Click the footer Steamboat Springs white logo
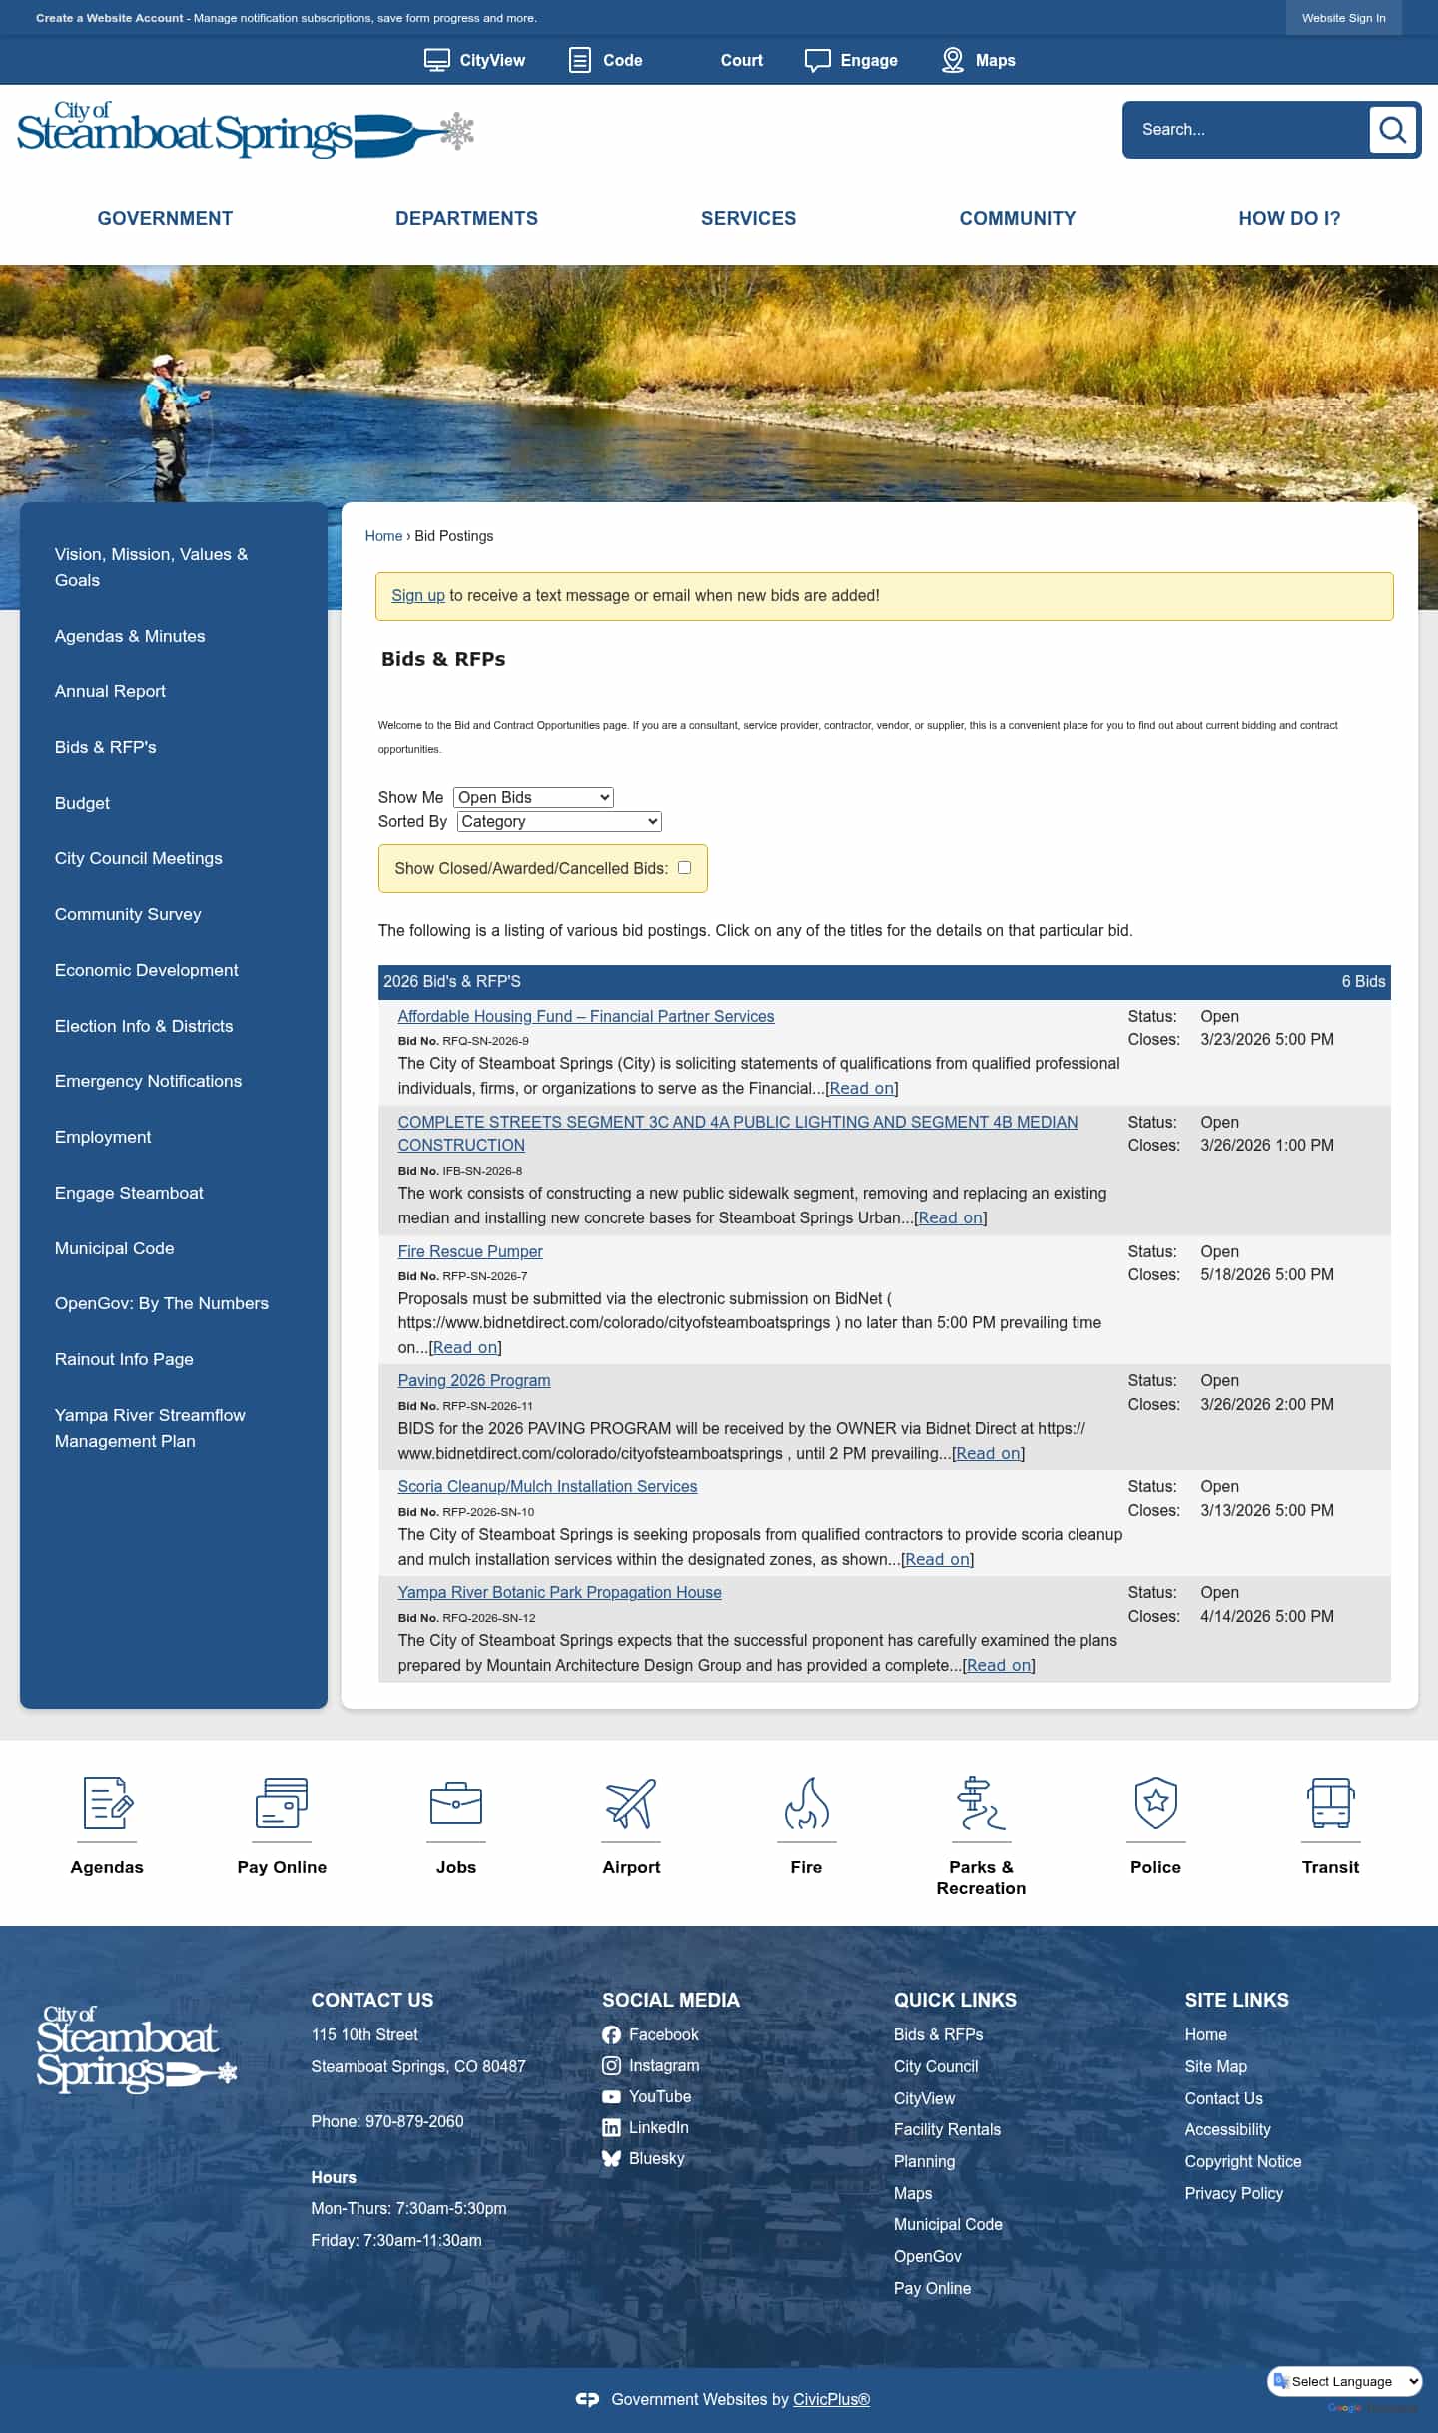The width and height of the screenshot is (1438, 2433). (x=137, y=2049)
